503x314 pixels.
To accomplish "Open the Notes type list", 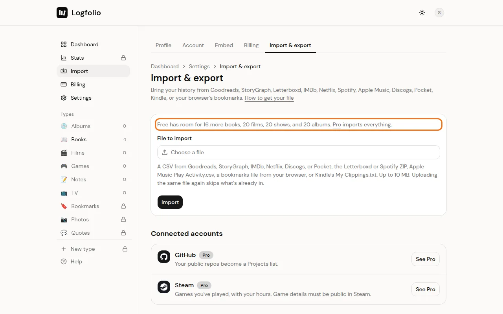I will [x=93, y=179].
